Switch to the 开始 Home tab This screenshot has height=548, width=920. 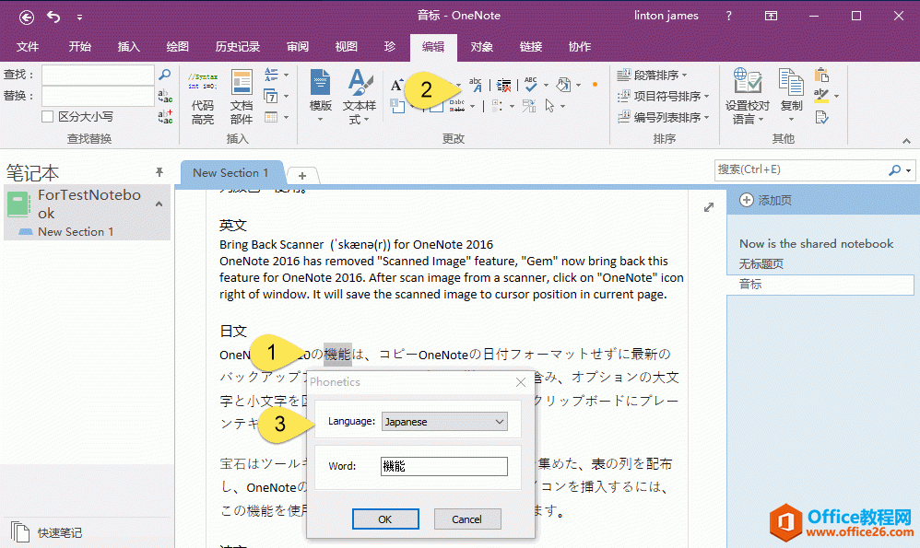pos(80,47)
